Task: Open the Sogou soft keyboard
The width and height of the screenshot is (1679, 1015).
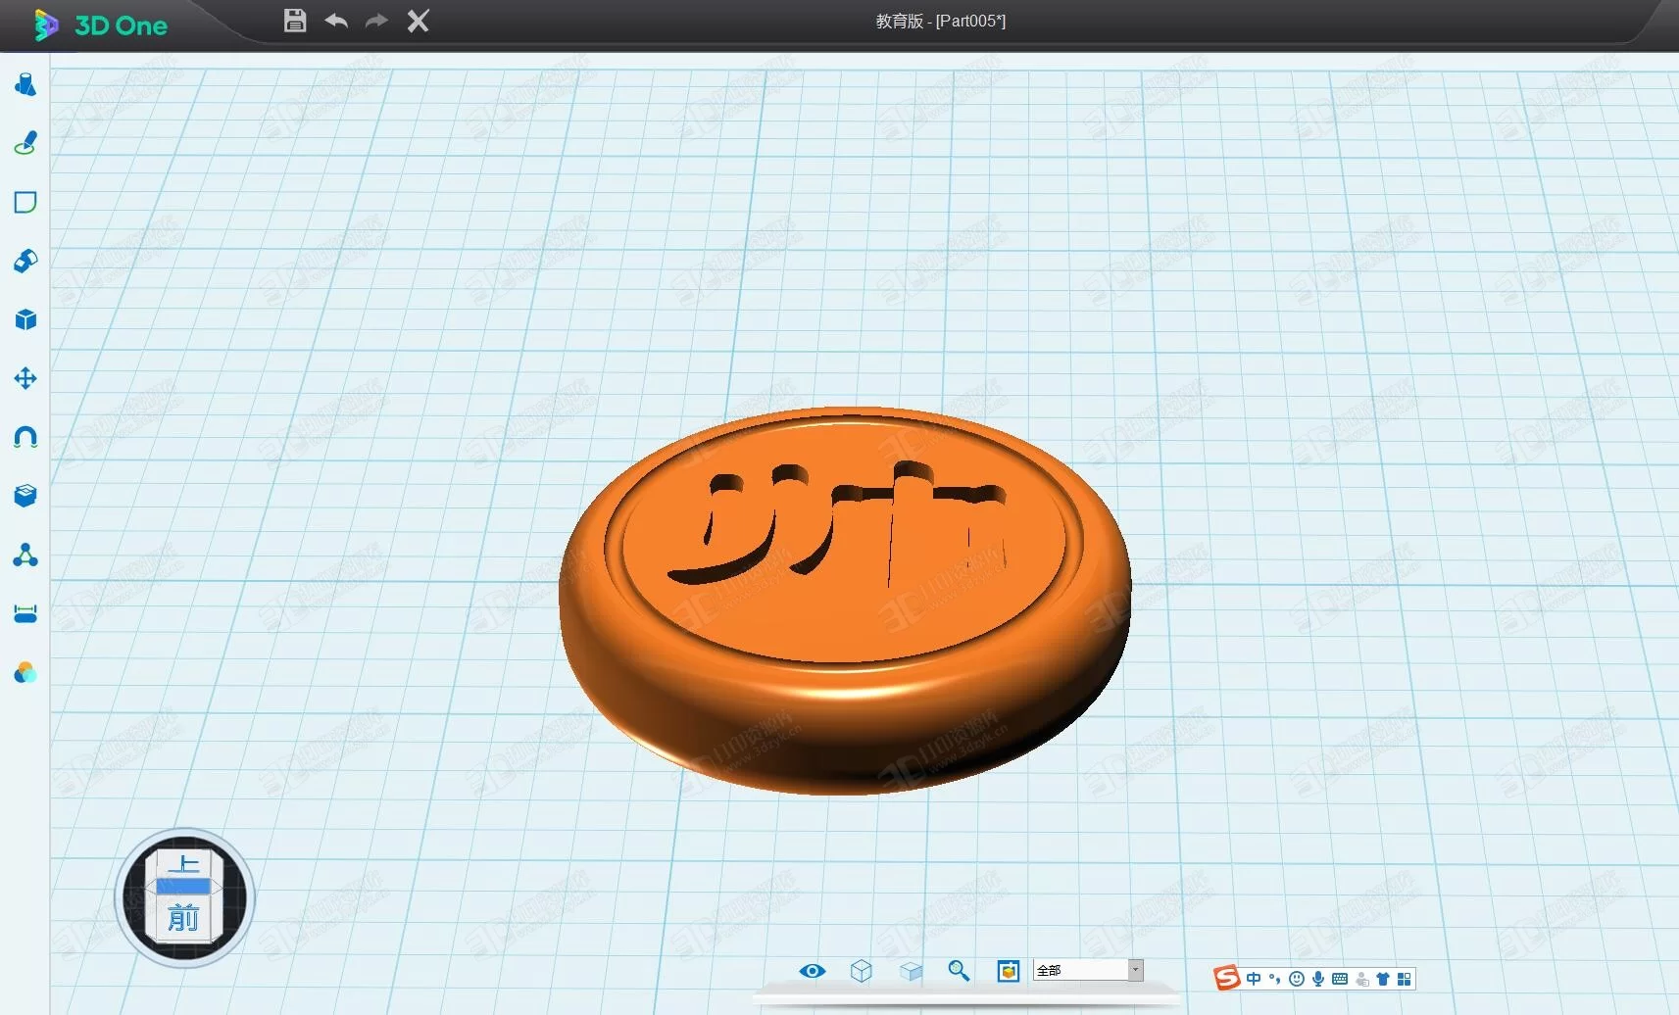Action: point(1340,979)
